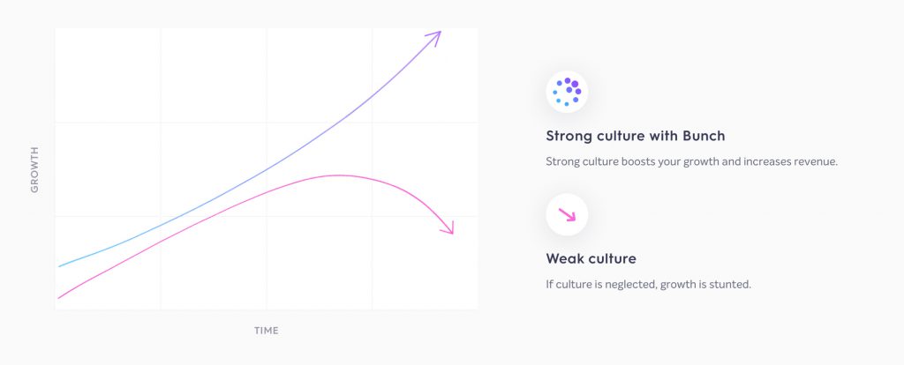Select the "Strong culture with Bunch" heading
904x365 pixels.
tap(636, 137)
